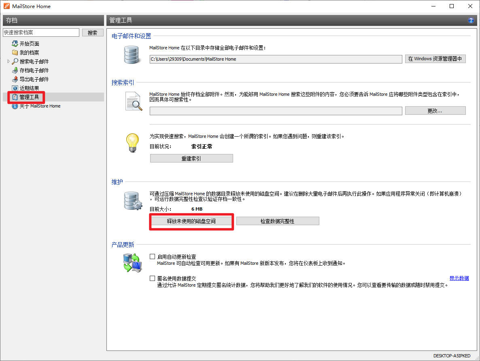Click the 关于 MailStore Home info icon
Image resolution: width=480 pixels, height=361 pixels.
click(x=15, y=106)
